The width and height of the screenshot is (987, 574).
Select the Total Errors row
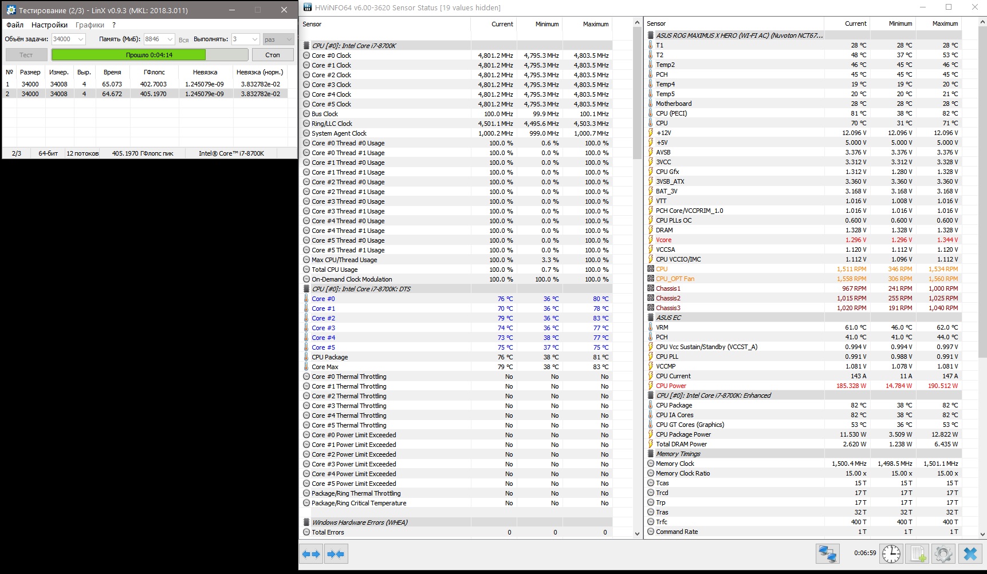pyautogui.click(x=456, y=532)
